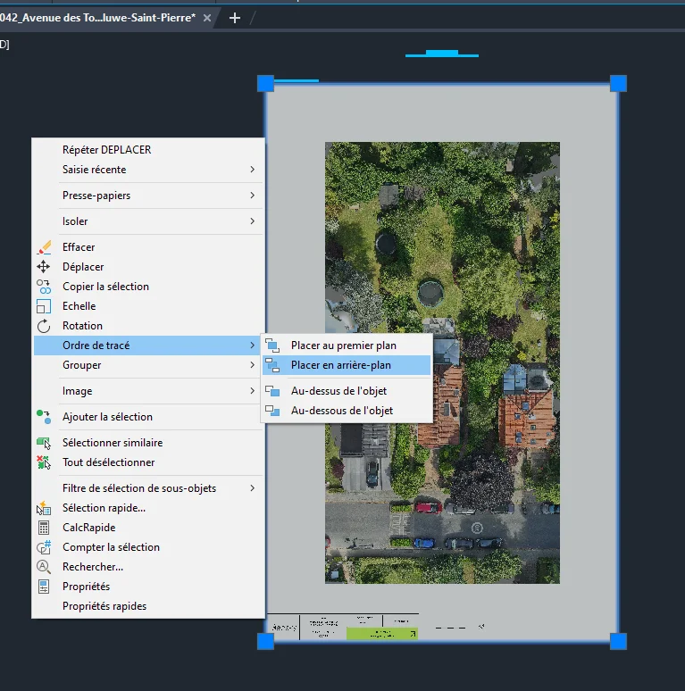685x691 pixels.
Task: Expand the Presse-papiers submenu
Action: 252,196
